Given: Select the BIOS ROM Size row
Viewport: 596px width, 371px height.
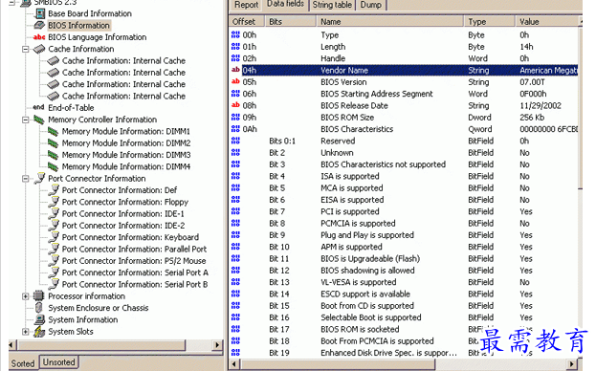Looking at the screenshot, I should click(404, 118).
